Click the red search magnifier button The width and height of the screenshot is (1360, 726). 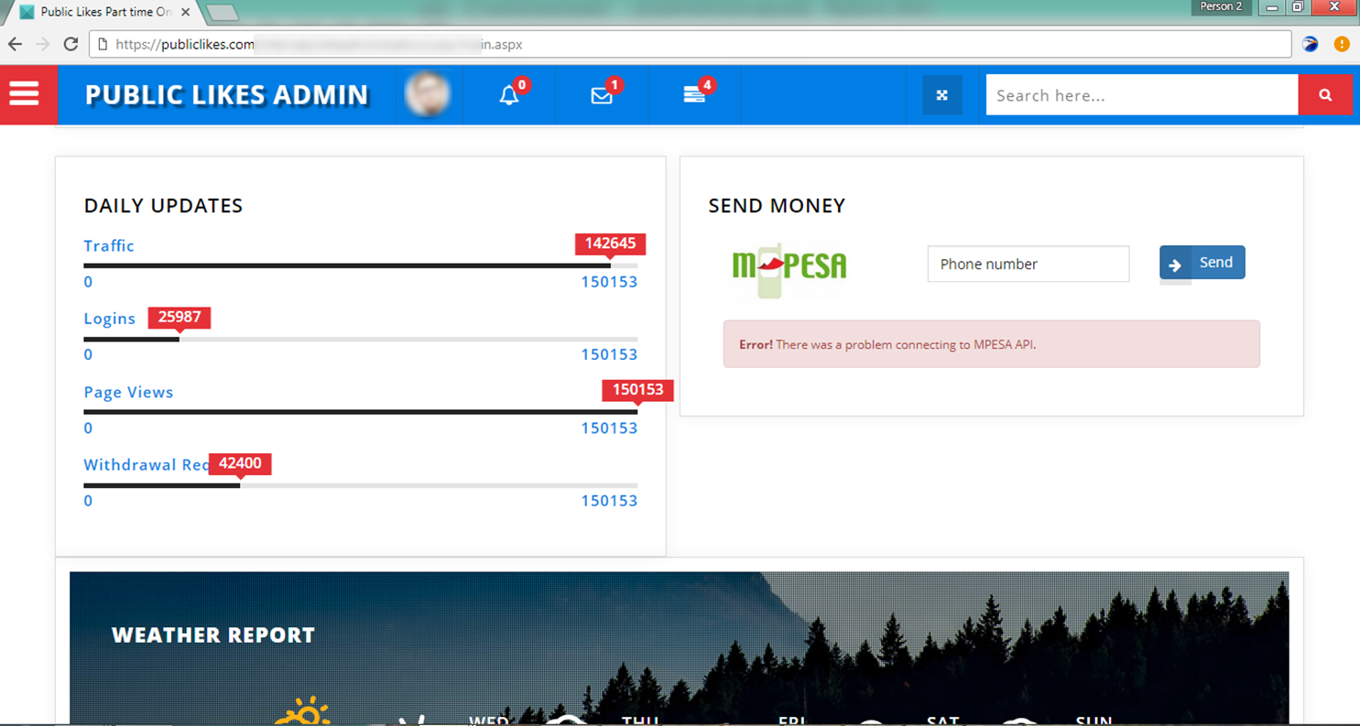pyautogui.click(x=1325, y=95)
